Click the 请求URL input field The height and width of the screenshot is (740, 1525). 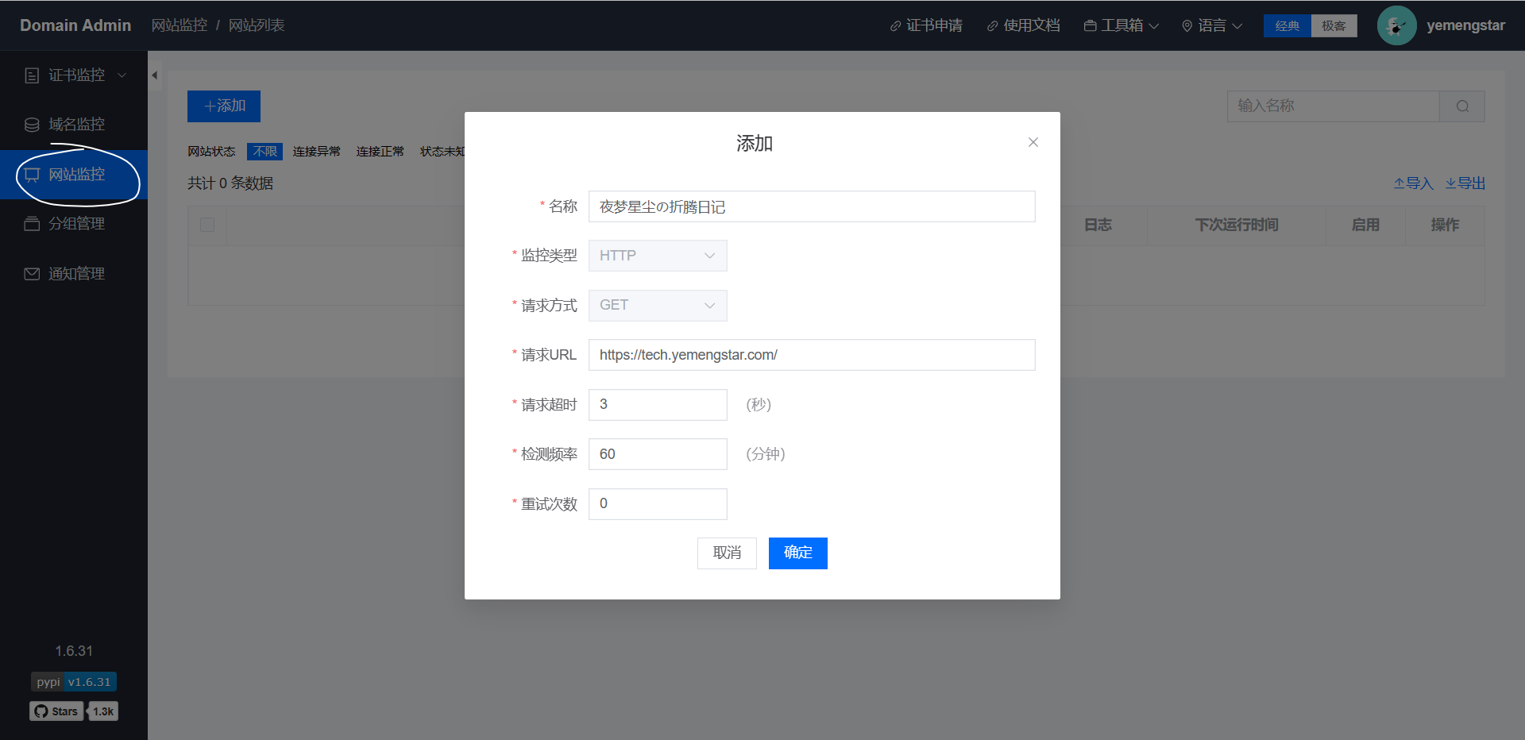(x=811, y=355)
